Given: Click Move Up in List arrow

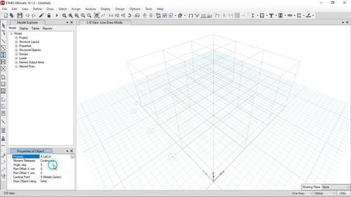Looking at the screenshot, I should [x=145, y=15].
